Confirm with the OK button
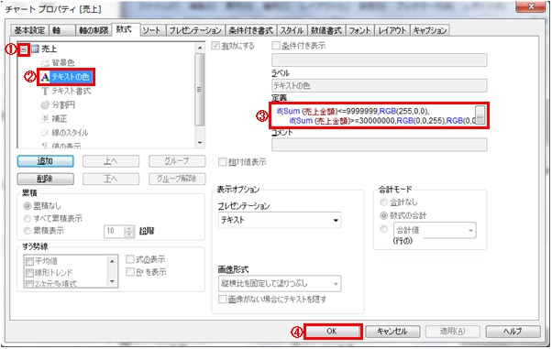The height and width of the screenshot is (349, 552). (332, 332)
